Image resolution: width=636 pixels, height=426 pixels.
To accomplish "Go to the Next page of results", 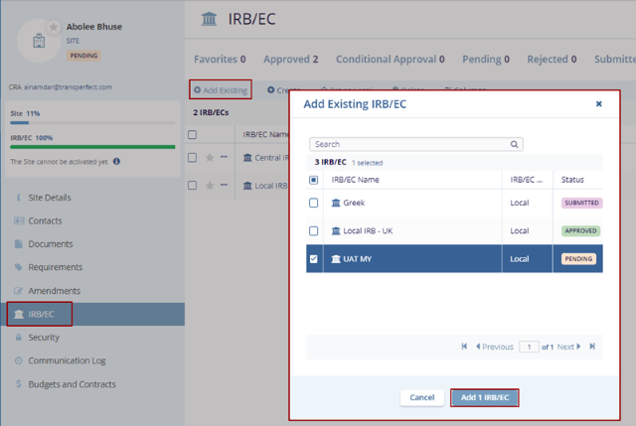I will [x=568, y=347].
